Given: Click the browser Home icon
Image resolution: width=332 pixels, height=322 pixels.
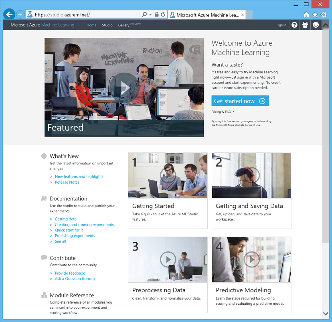Looking at the screenshot, I should tap(306, 15).
